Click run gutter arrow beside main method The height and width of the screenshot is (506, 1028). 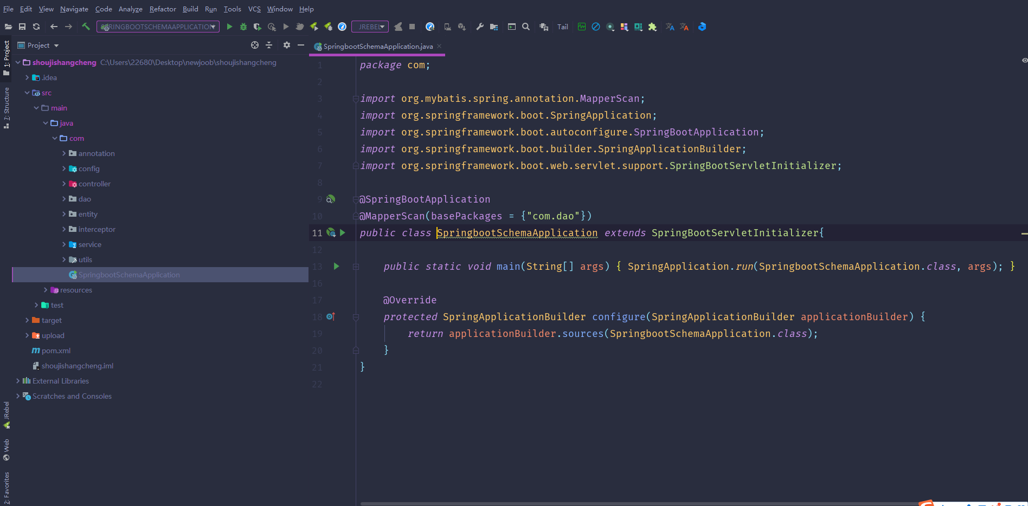pos(337,266)
